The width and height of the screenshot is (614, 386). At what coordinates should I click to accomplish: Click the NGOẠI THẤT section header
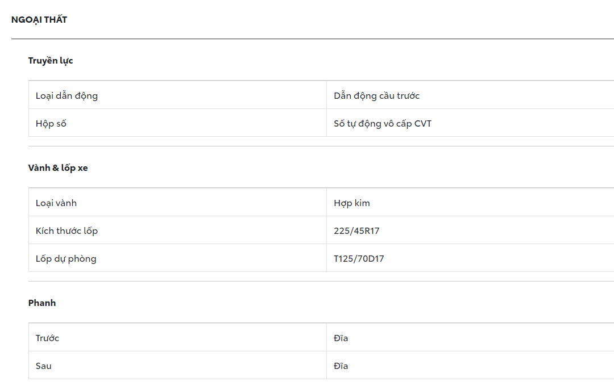click(x=39, y=20)
